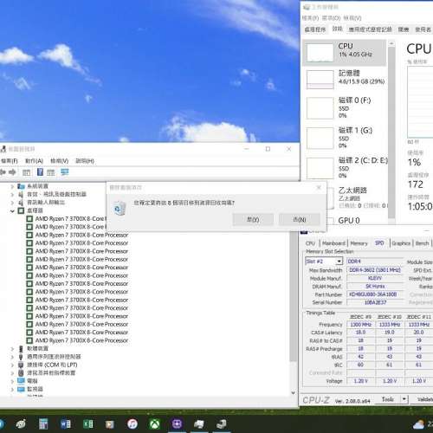Open Excel from the taskbar

(x=87, y=423)
